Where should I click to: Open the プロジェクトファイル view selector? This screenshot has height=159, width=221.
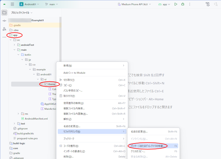pos(21,13)
